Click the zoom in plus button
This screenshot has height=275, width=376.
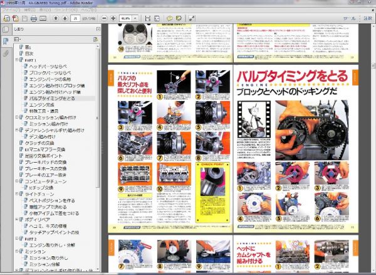coord(112,18)
